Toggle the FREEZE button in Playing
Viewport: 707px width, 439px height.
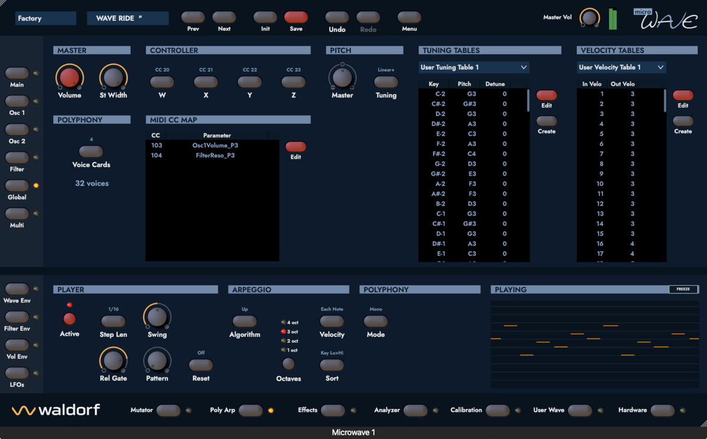coord(683,289)
